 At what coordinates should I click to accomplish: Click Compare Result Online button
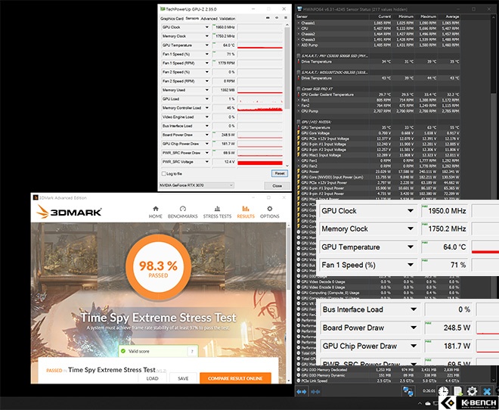point(235,378)
